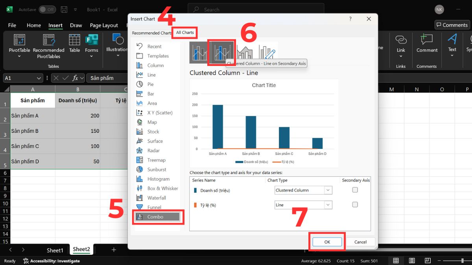Enable secondary axis for Tỷ lệ (%)

point(355,205)
